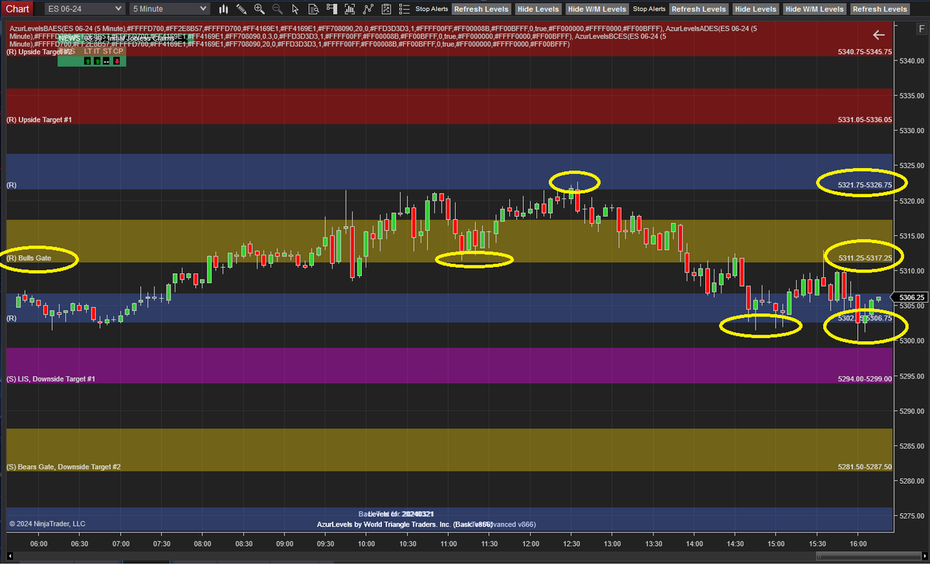Viewport: 930px width, 565px height.
Task: Click the Refresh Levels button after toolbar icons
Action: pos(481,9)
